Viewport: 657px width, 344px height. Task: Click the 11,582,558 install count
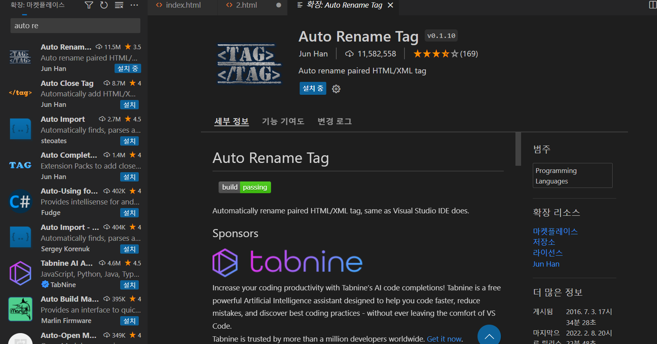pyautogui.click(x=377, y=54)
